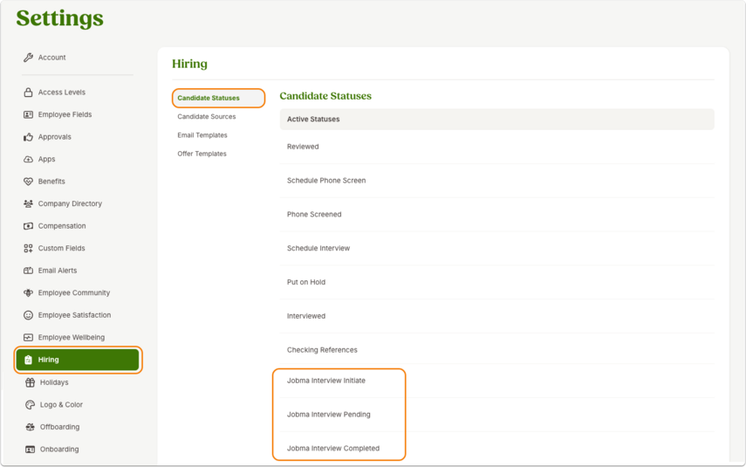Screen dimensions: 746x467
Task: Click the Employee Wellbeing pulse icon
Action: point(28,338)
